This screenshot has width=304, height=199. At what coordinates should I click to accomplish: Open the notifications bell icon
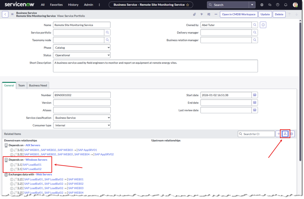click(x=286, y=5)
